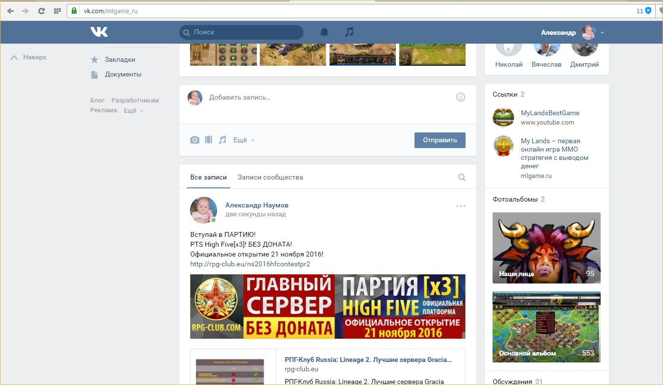This screenshot has width=663, height=385.
Task: Open the first game photo thumbnail
Action: 223,54
